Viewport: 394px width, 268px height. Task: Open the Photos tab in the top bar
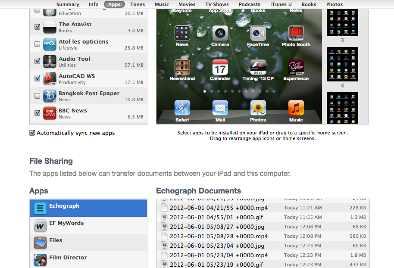point(335,4)
